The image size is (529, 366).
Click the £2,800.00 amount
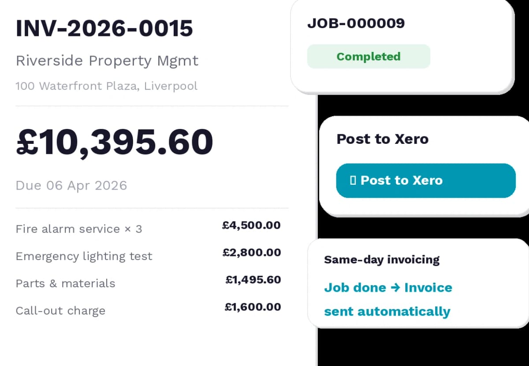tap(251, 252)
